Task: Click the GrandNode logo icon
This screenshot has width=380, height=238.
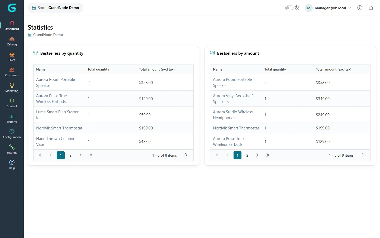Action: click(12, 8)
